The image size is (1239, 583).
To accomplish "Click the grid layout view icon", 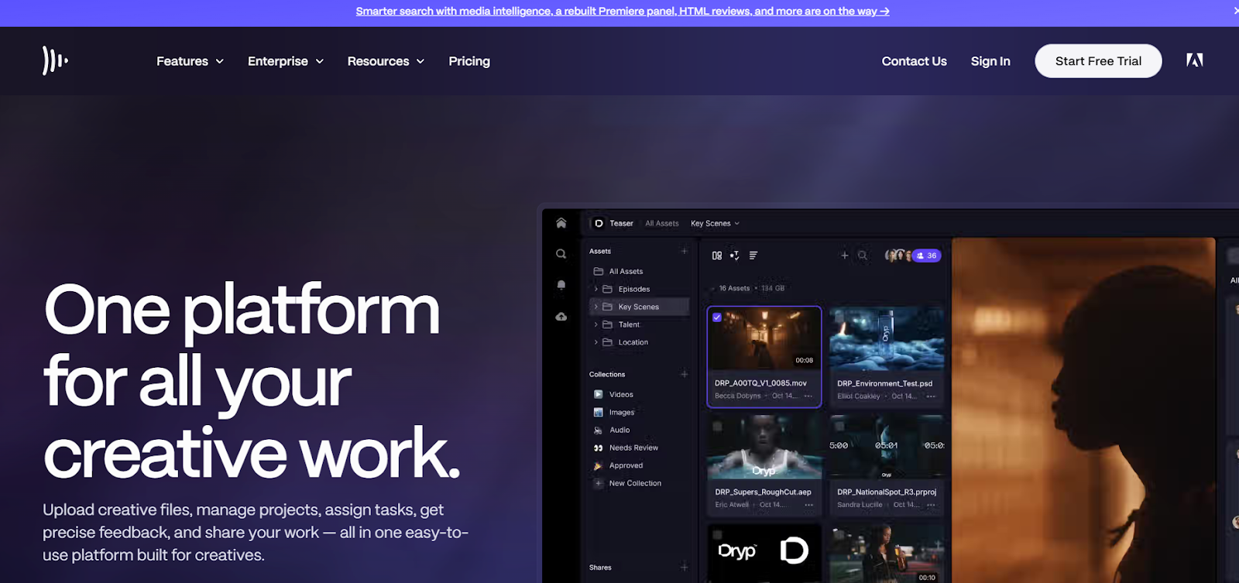I will click(x=717, y=255).
